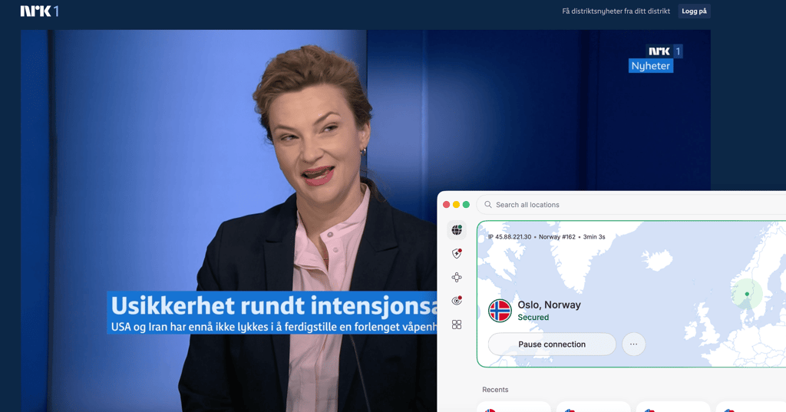
Task: Open the globe VPN icon in NordVPN sidebar
Action: click(x=457, y=230)
